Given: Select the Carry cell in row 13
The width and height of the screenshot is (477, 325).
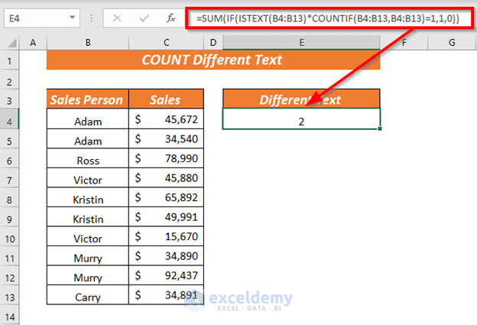Looking at the screenshot, I should 88,296.
